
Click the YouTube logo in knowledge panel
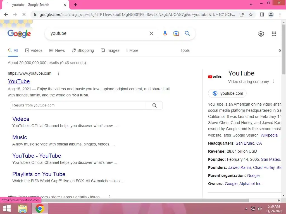[215, 77]
